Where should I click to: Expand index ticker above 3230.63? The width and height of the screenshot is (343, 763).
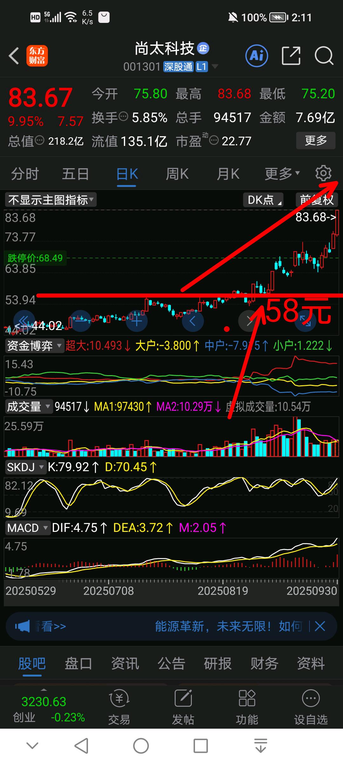pyautogui.click(x=44, y=690)
